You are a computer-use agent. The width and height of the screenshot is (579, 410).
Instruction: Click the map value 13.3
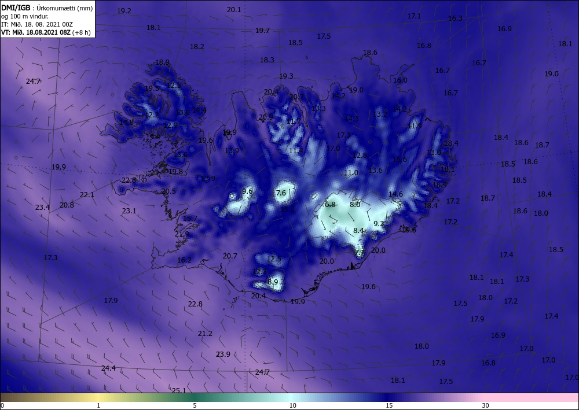click(318, 108)
